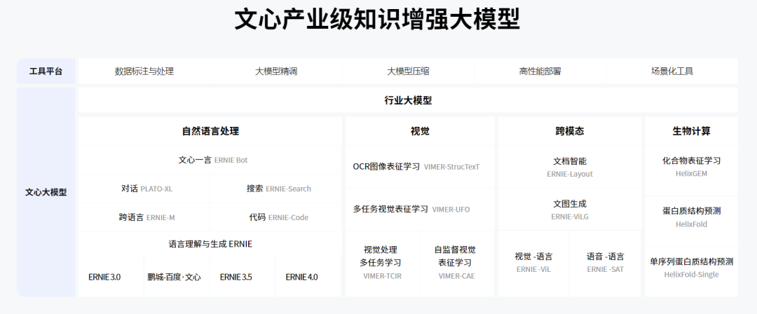Open 文档智能 ERNIE-Layout
The image size is (757, 314).
tap(570, 167)
